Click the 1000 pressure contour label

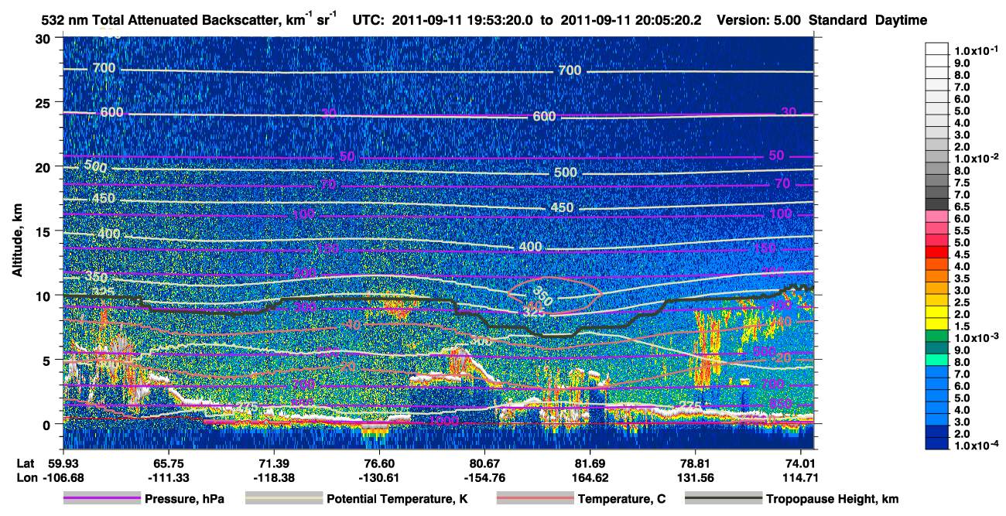pyautogui.click(x=445, y=420)
